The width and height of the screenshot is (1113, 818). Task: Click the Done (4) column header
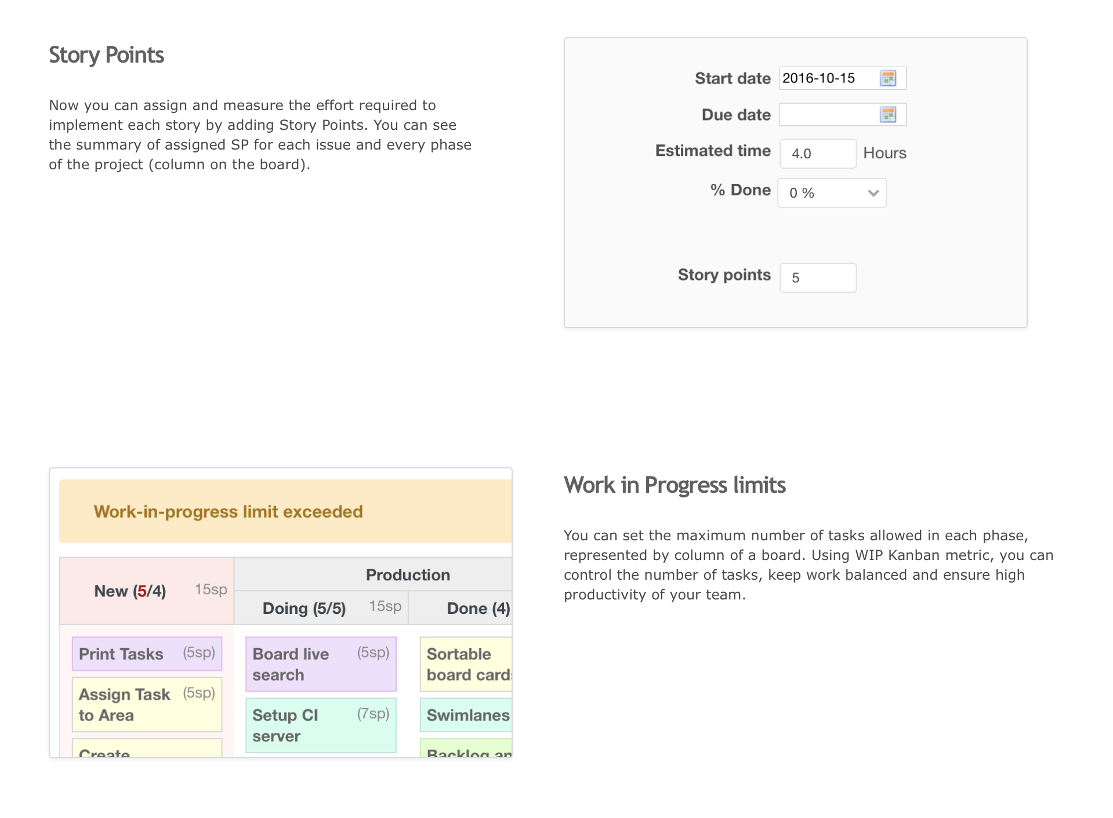click(x=477, y=609)
